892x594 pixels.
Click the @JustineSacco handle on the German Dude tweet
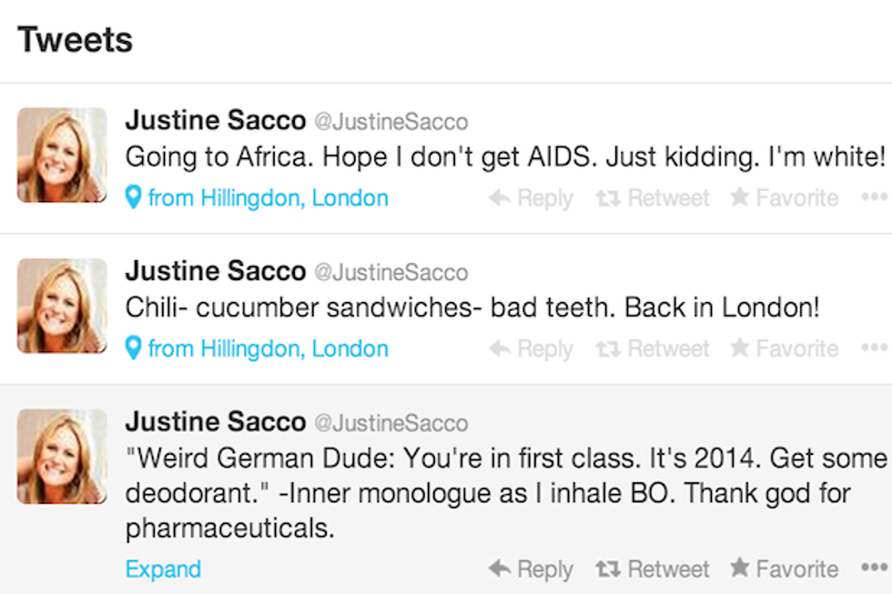click(390, 423)
